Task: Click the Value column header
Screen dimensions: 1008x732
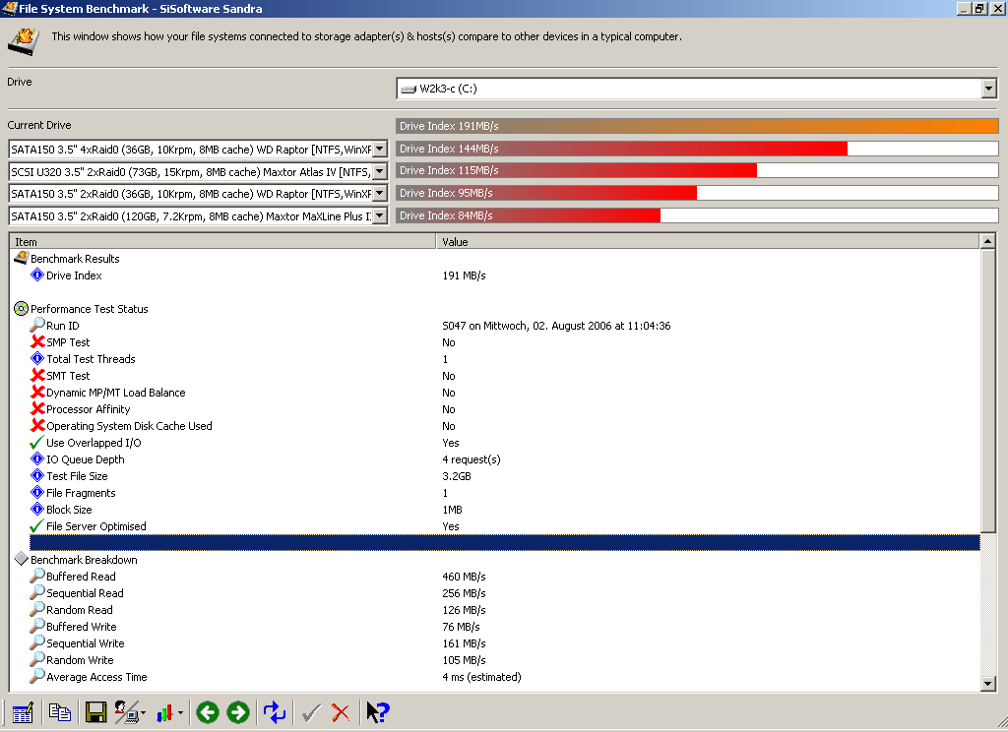Action: pyautogui.click(x=708, y=242)
